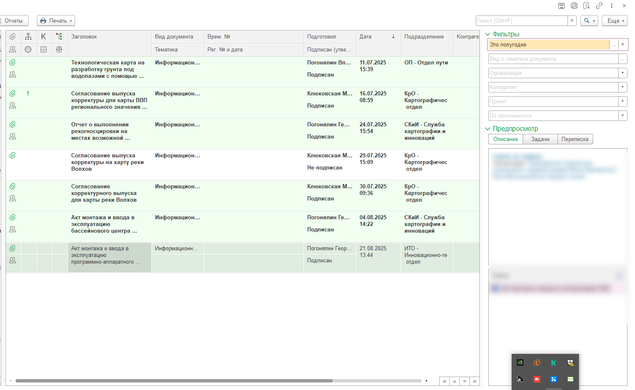Click the 'Отчеты' button
This screenshot has width=635, height=390.
pos(14,21)
